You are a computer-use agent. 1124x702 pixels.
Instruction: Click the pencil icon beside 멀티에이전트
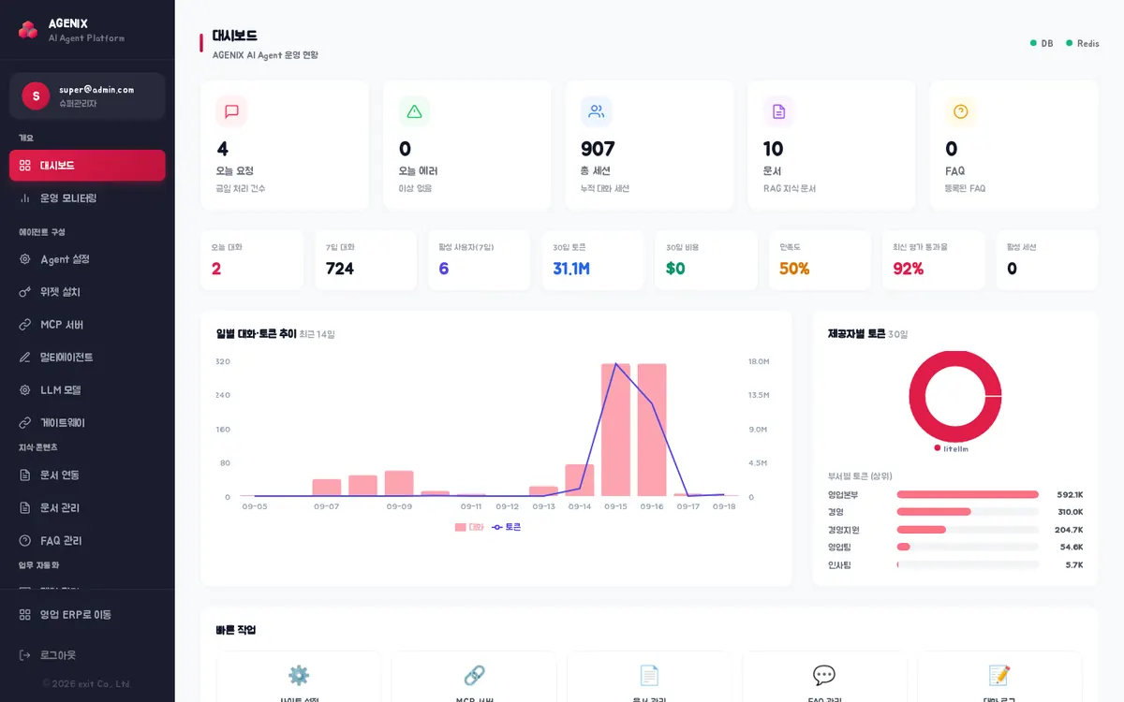coord(25,358)
